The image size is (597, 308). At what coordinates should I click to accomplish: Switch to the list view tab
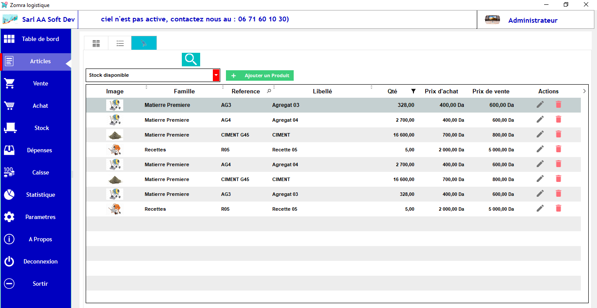tap(119, 43)
